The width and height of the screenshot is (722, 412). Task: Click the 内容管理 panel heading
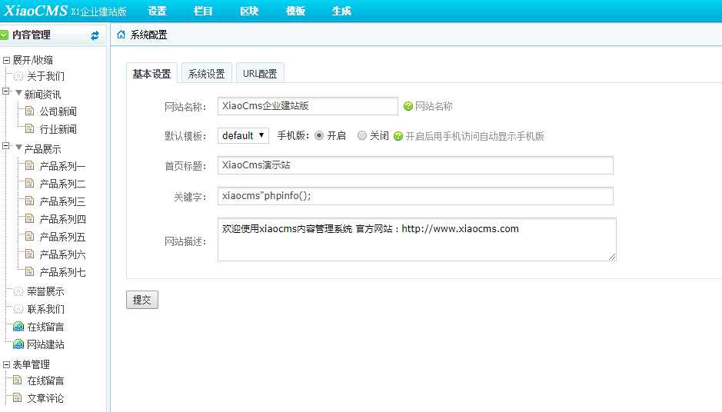click(32, 35)
